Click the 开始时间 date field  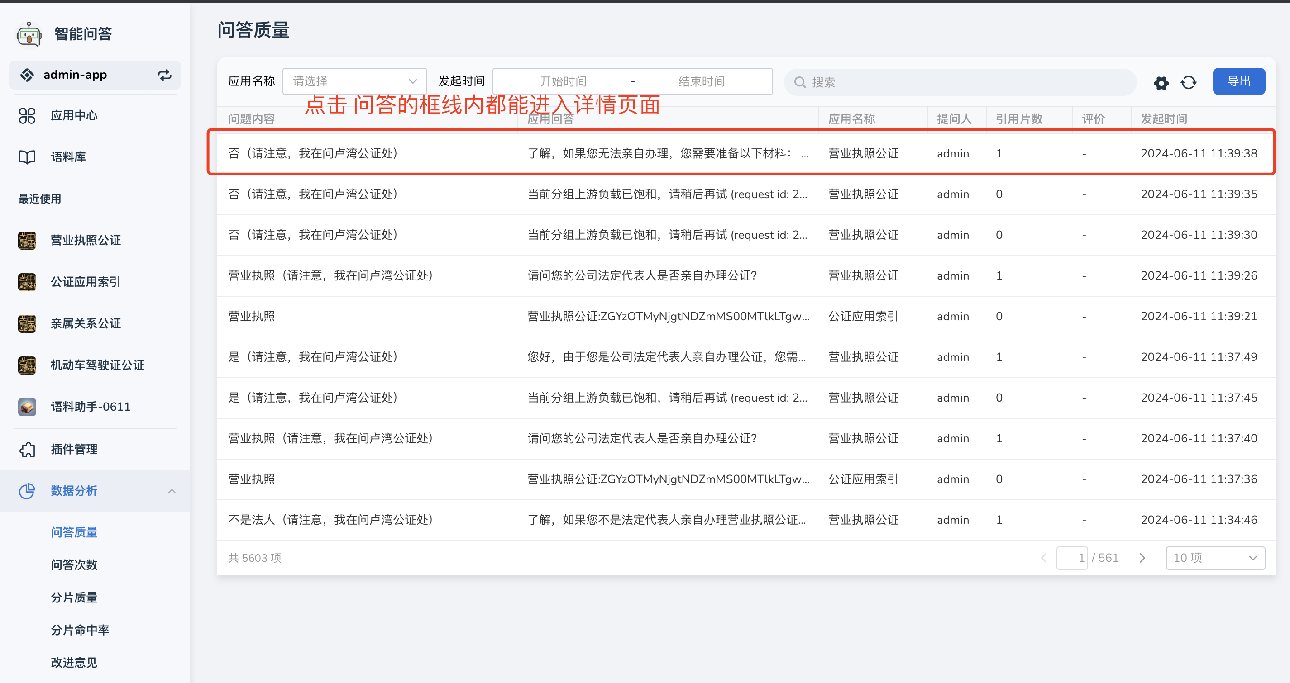(x=563, y=81)
